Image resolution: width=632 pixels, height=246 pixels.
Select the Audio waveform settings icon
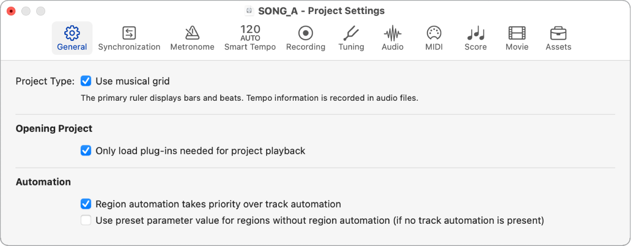pyautogui.click(x=392, y=33)
